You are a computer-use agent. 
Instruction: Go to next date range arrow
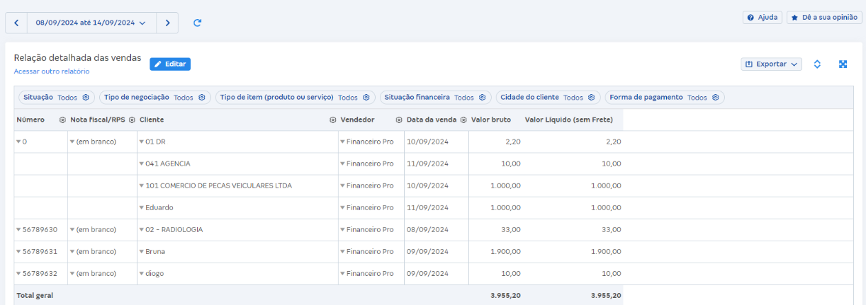point(167,23)
